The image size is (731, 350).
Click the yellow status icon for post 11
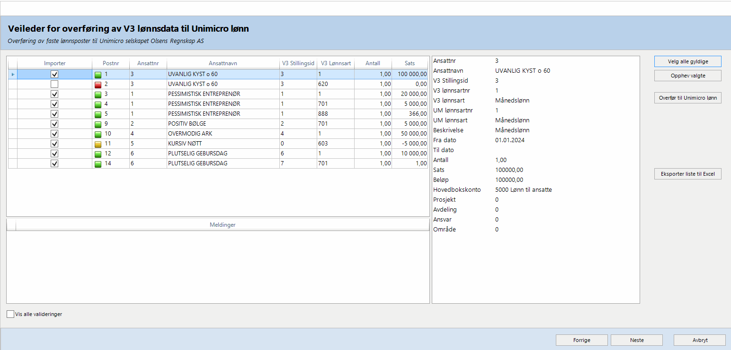pos(98,144)
